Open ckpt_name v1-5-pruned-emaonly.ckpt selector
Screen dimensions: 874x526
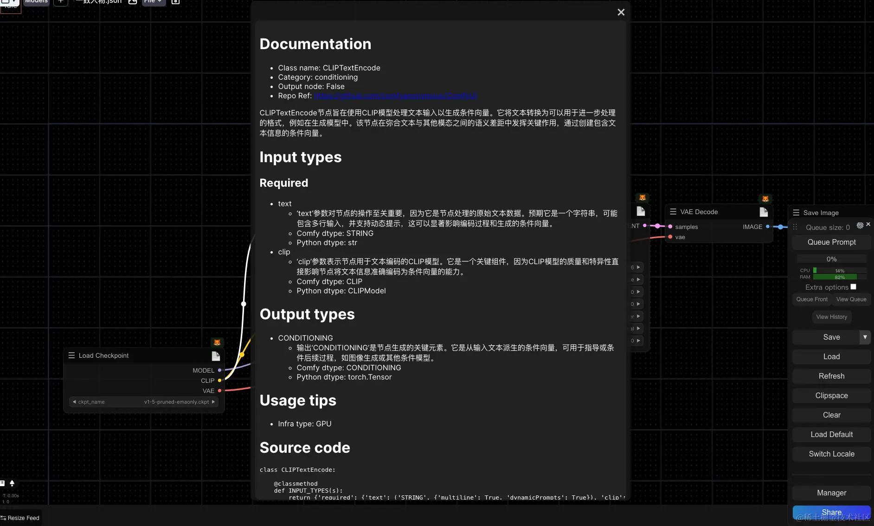point(144,402)
